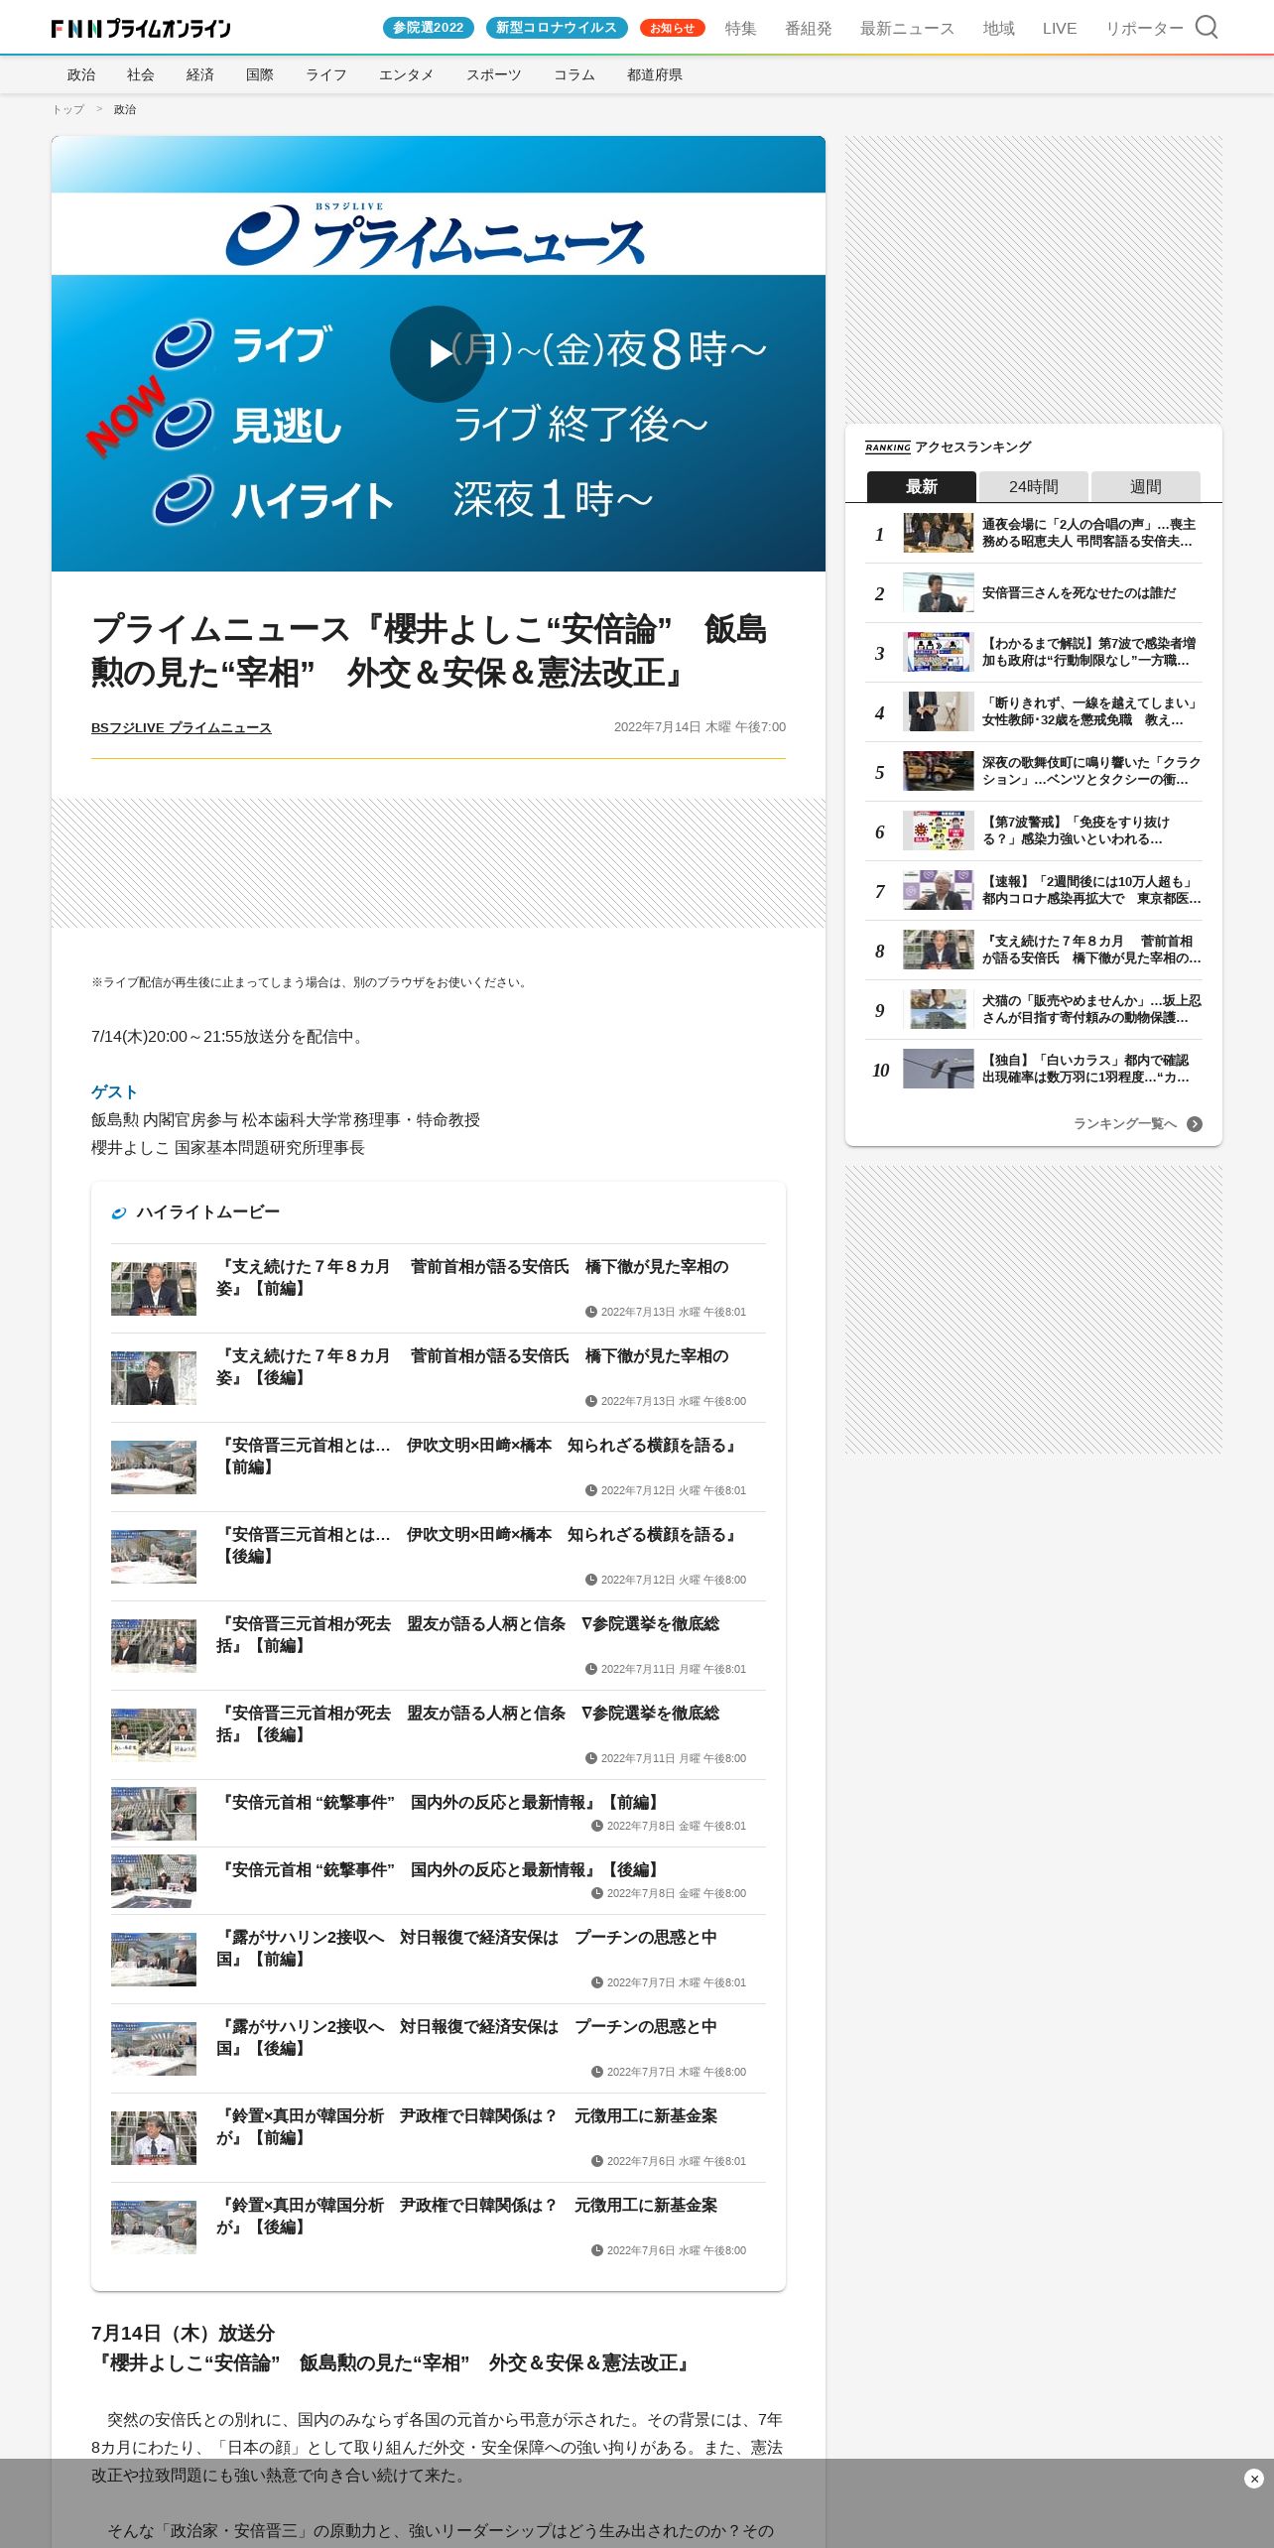Open thumbnail of 『安倍晋三元首相が死去』【後編】
This screenshot has height=2548, width=1274.
click(x=154, y=1735)
